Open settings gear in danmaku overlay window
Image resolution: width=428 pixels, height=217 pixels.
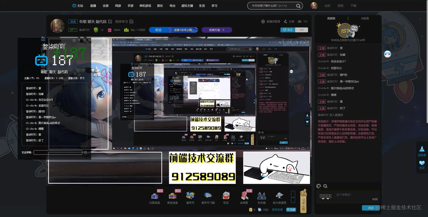pyautogui.click(x=74, y=41)
